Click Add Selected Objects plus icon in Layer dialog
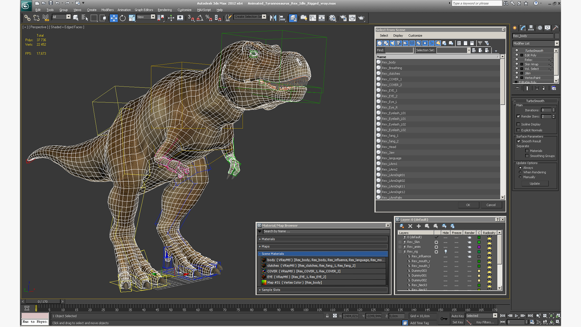The image size is (581, 327). (x=419, y=226)
